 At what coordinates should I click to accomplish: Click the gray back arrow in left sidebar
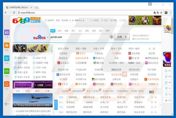point(7,104)
